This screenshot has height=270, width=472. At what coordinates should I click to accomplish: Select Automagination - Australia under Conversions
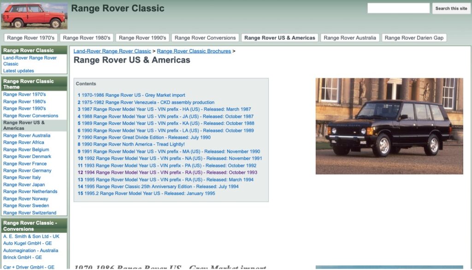pos(29,250)
